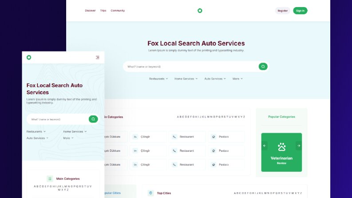
Task: Open the hamburger menu in mobile preview
Action: tap(97, 57)
